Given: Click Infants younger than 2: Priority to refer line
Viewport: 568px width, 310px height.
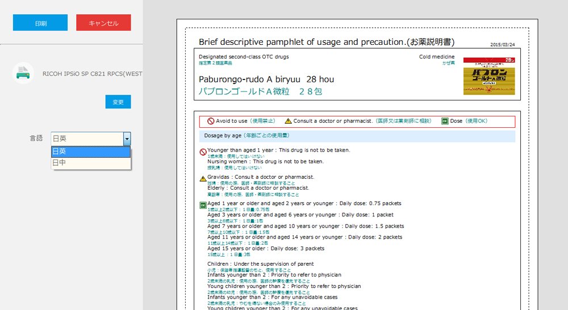Looking at the screenshot, I should pyautogui.click(x=274, y=275).
